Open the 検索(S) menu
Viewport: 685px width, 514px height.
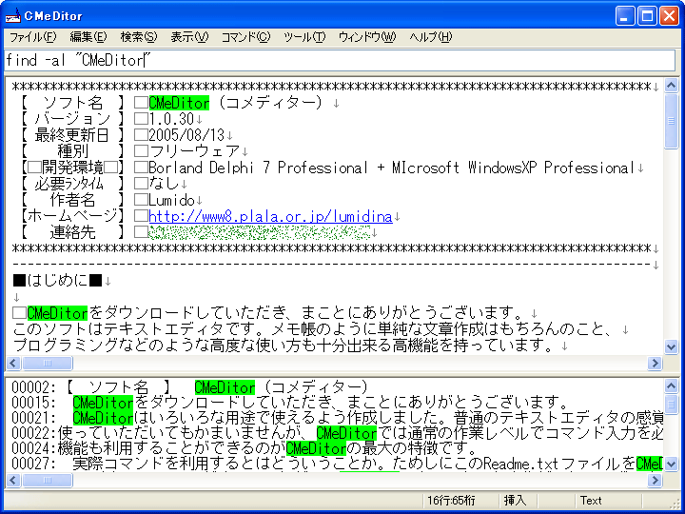pos(139,37)
